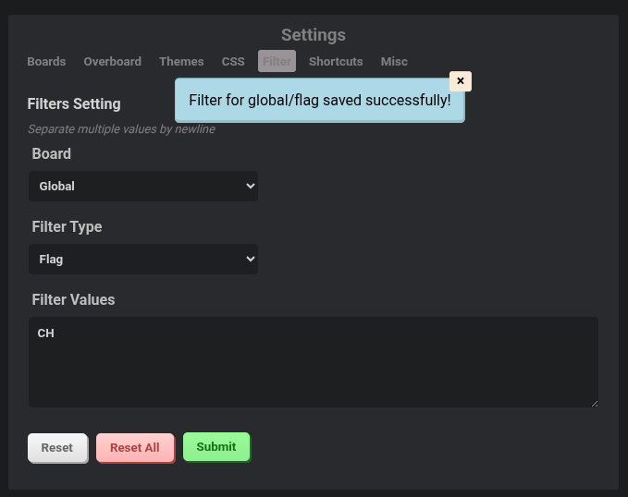Dismiss the filter saved notification
Screen dimensions: 628x497
460,81
